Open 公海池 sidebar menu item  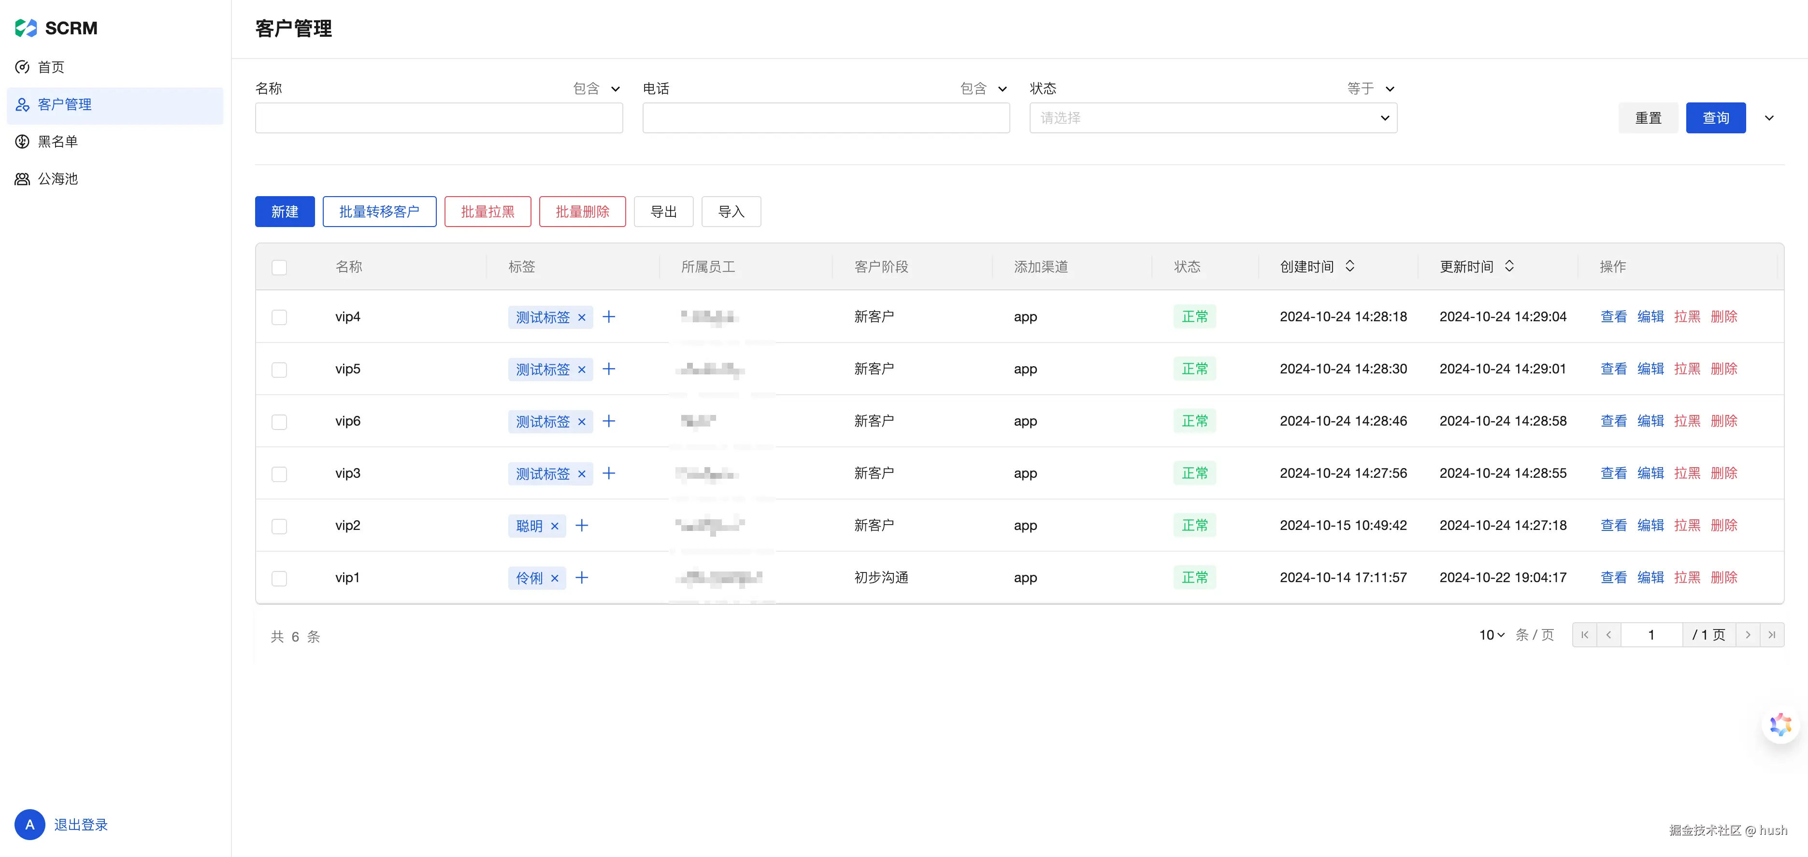(57, 179)
